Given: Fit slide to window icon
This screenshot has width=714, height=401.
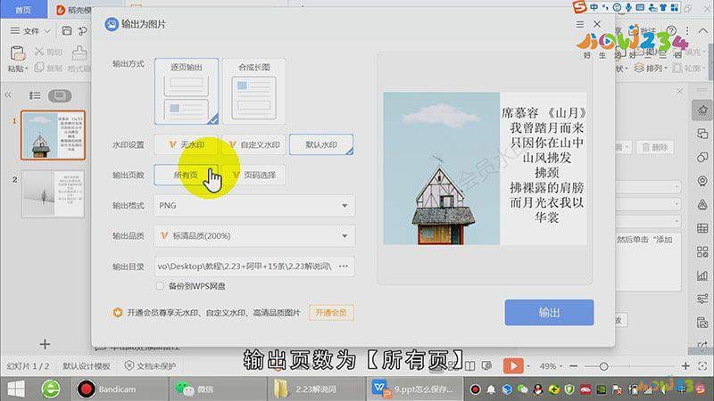Looking at the screenshot, I should [x=702, y=365].
